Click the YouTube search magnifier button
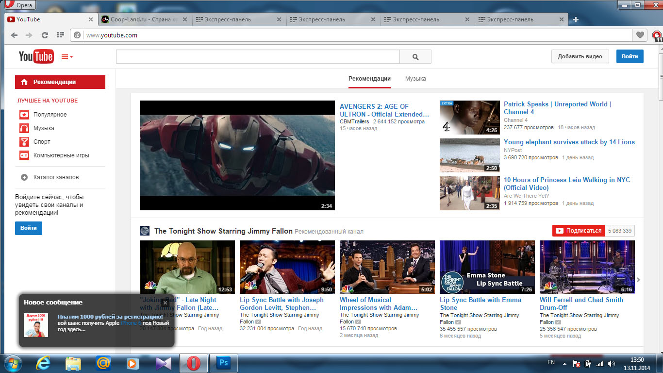 click(x=415, y=57)
